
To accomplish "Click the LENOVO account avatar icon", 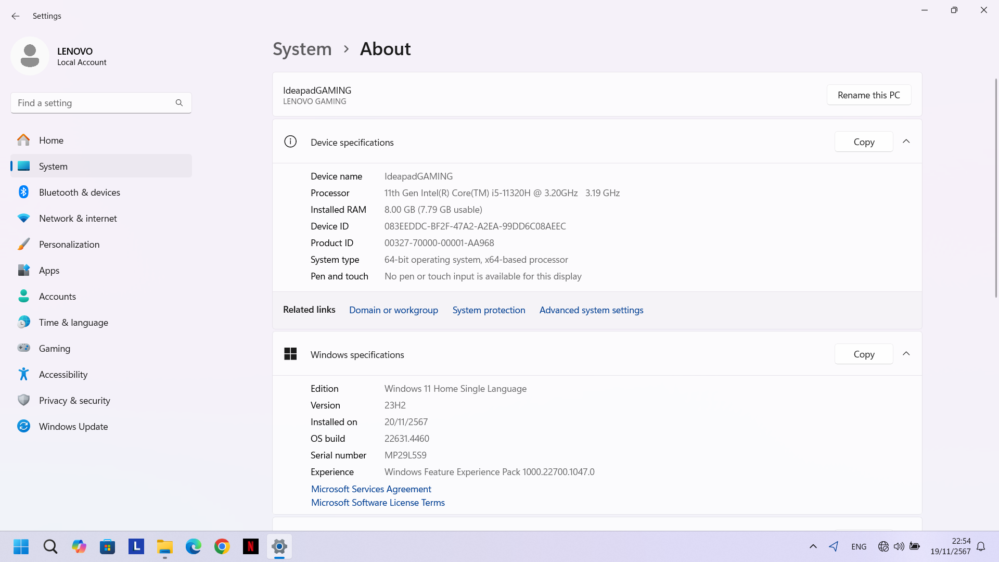I will coord(30,56).
